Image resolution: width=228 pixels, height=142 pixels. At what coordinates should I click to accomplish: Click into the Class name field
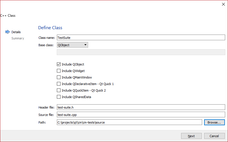[141, 37]
